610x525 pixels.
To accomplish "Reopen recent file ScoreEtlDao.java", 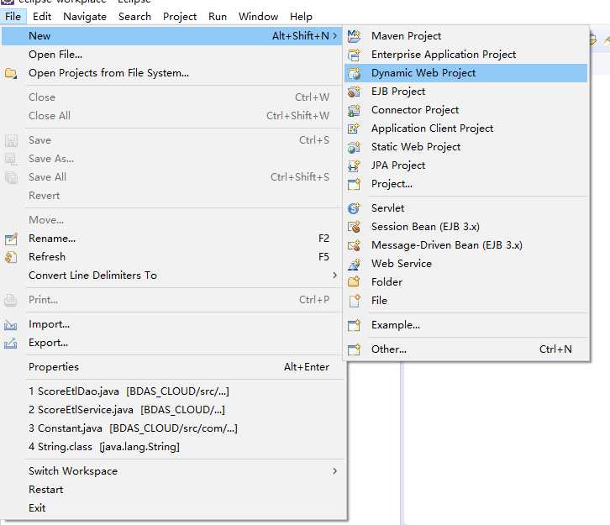I will coord(173,391).
